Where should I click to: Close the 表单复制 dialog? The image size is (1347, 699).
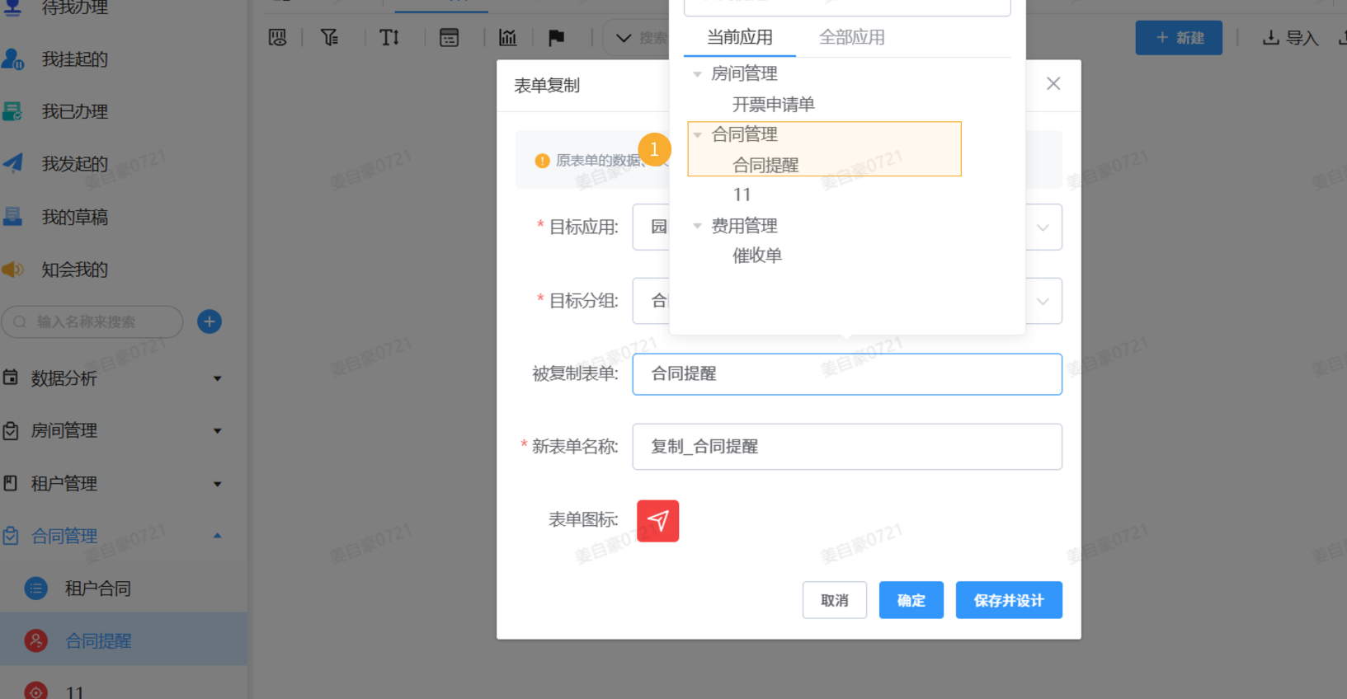1053,83
